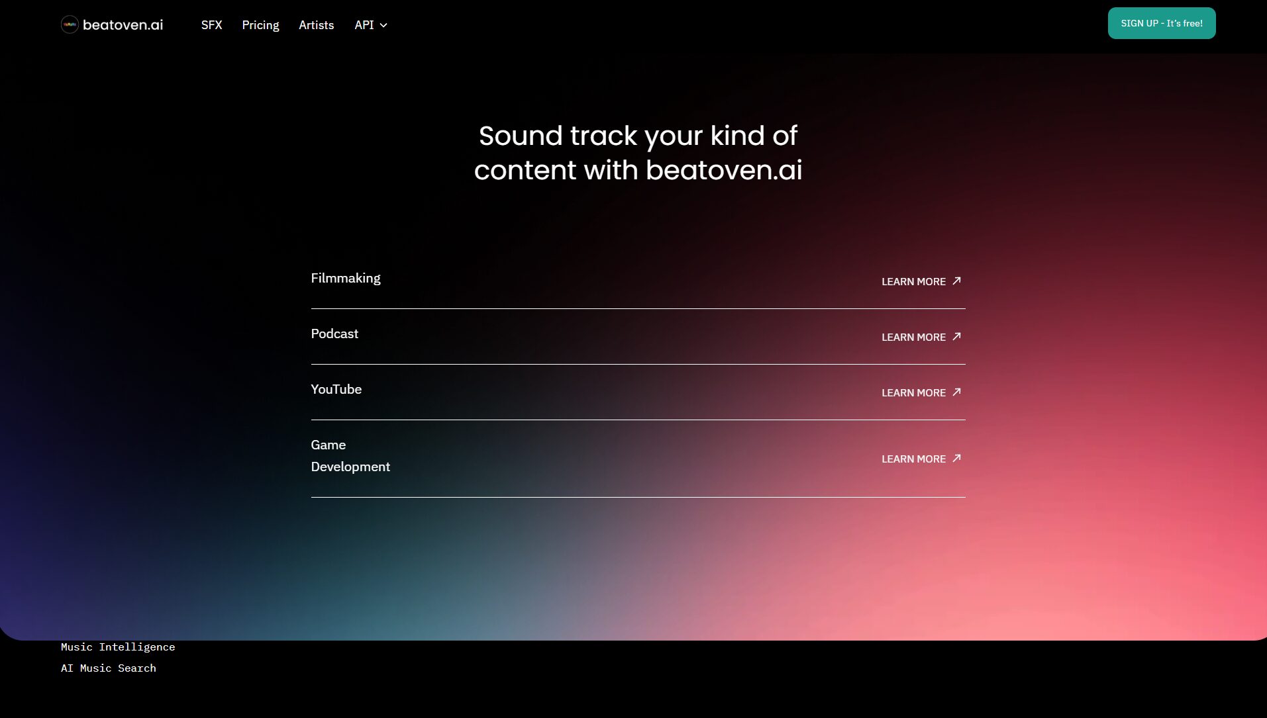The height and width of the screenshot is (718, 1267).
Task: Open the API menu label
Action: pyautogui.click(x=364, y=25)
